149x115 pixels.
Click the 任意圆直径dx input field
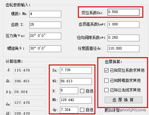[x=123, y=49]
